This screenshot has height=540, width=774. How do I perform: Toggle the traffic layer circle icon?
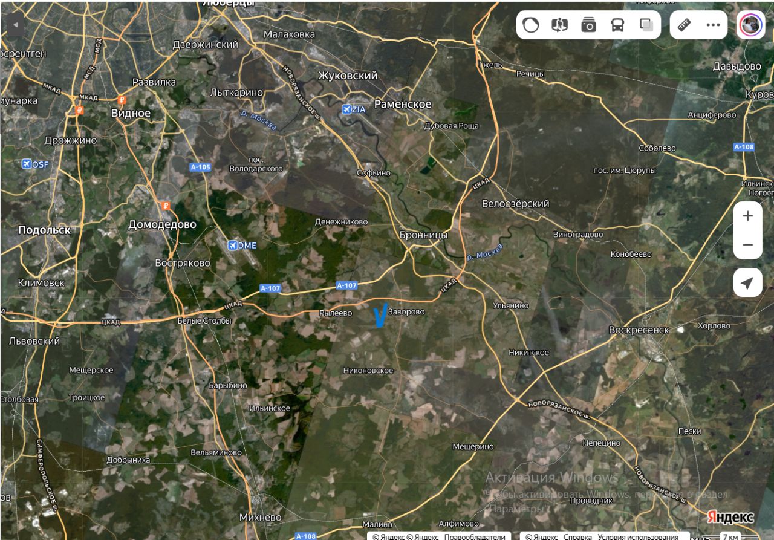click(x=531, y=25)
